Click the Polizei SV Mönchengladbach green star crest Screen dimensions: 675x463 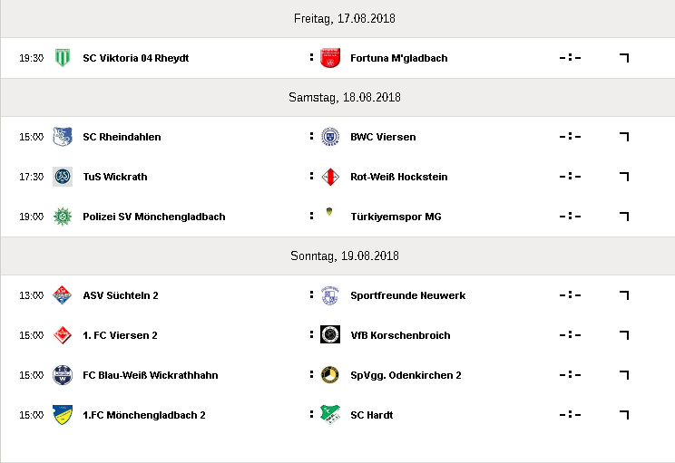coord(63,217)
